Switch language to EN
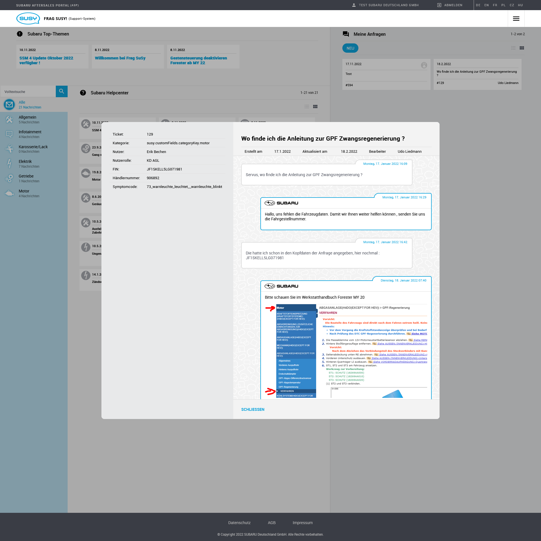The height and width of the screenshot is (541, 541). (486, 5)
